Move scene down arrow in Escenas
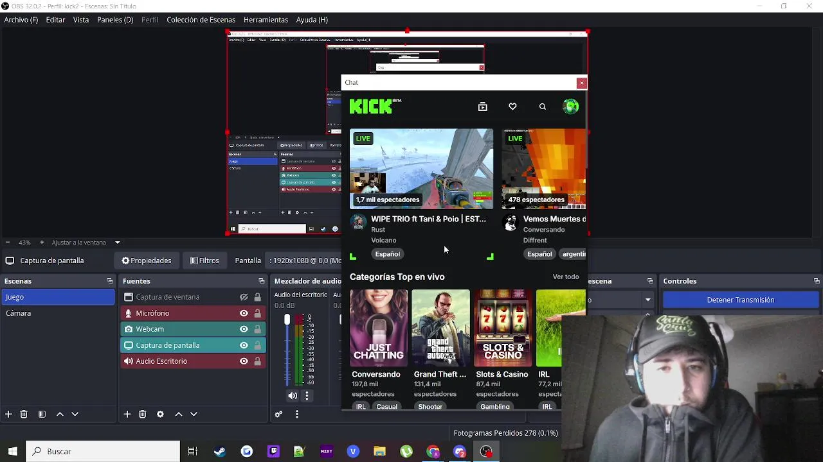 coord(75,414)
